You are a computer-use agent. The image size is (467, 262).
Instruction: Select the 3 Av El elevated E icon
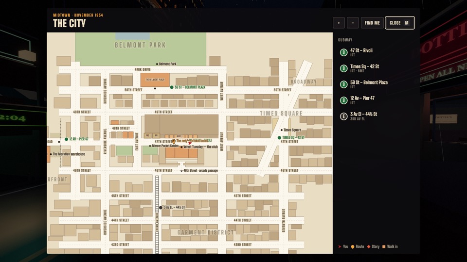point(344,116)
